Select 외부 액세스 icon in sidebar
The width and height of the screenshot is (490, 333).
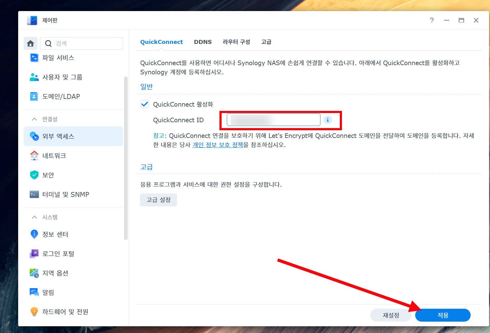(x=34, y=136)
